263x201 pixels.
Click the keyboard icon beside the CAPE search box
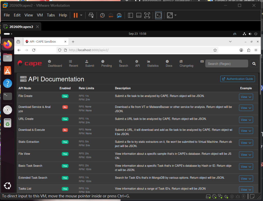click(202, 62)
